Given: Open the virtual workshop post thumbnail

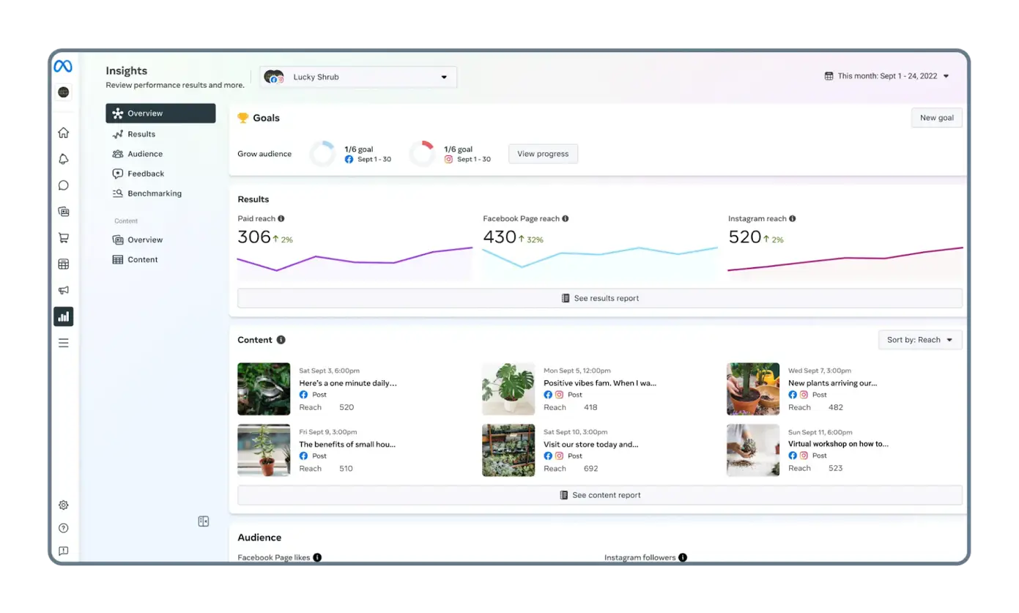Looking at the screenshot, I should point(752,450).
